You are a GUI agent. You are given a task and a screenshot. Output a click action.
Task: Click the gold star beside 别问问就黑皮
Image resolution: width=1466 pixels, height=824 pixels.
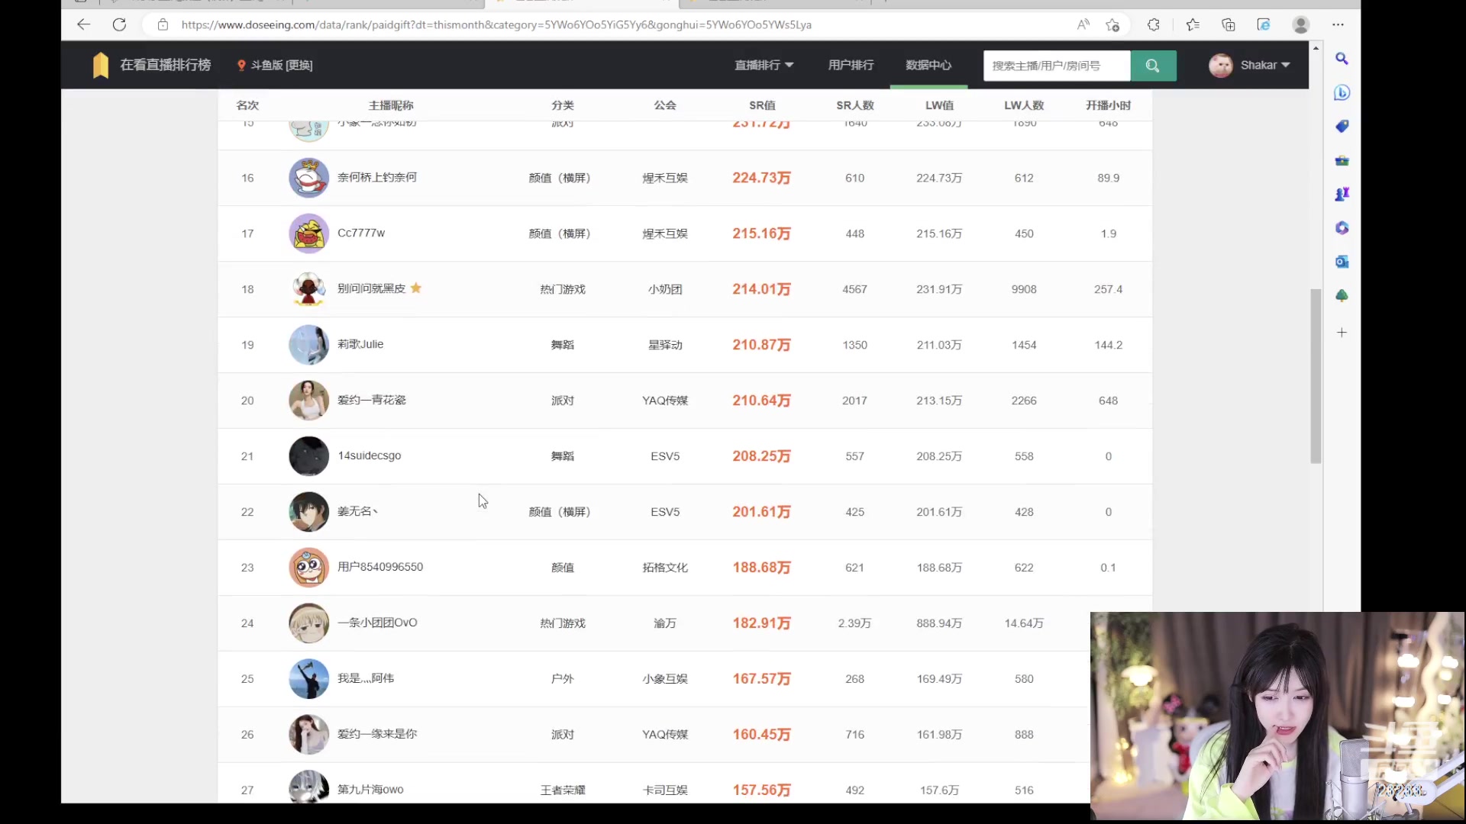click(416, 288)
